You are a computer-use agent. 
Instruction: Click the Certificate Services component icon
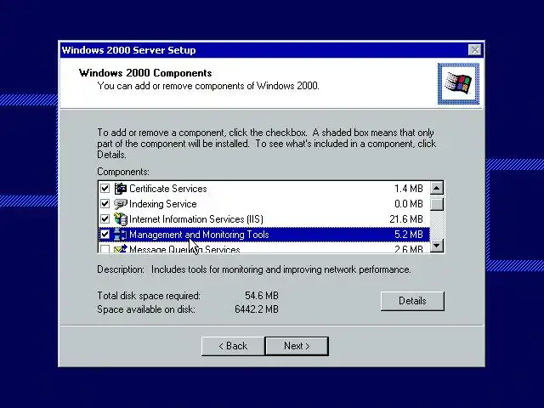click(121, 189)
